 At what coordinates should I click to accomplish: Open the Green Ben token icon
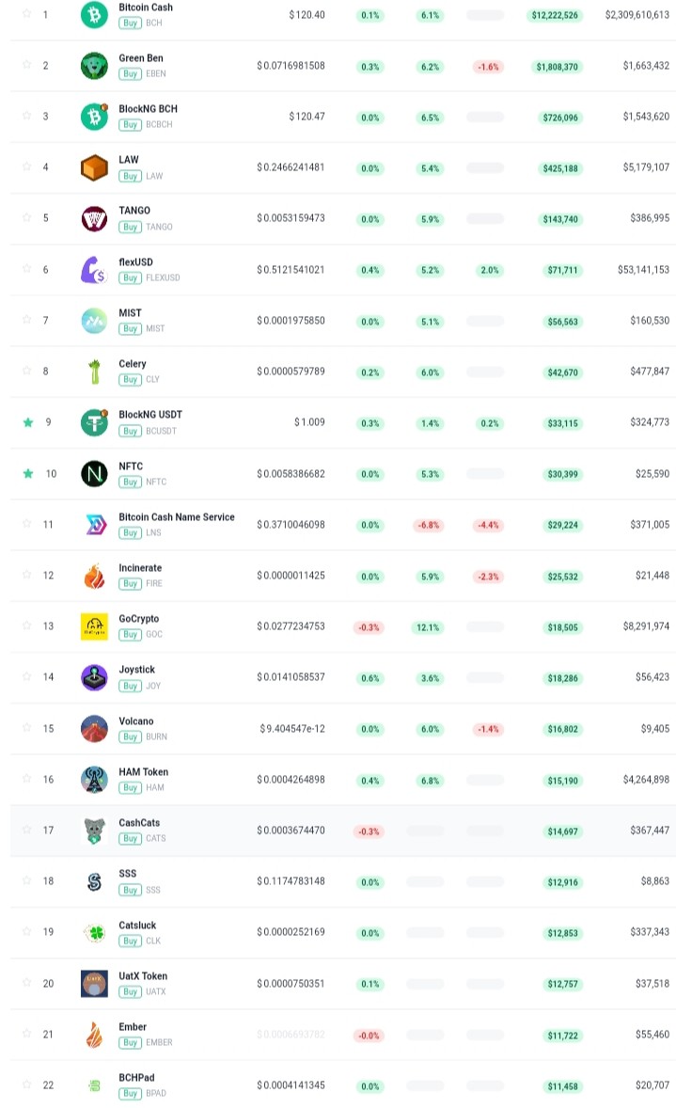(x=94, y=66)
